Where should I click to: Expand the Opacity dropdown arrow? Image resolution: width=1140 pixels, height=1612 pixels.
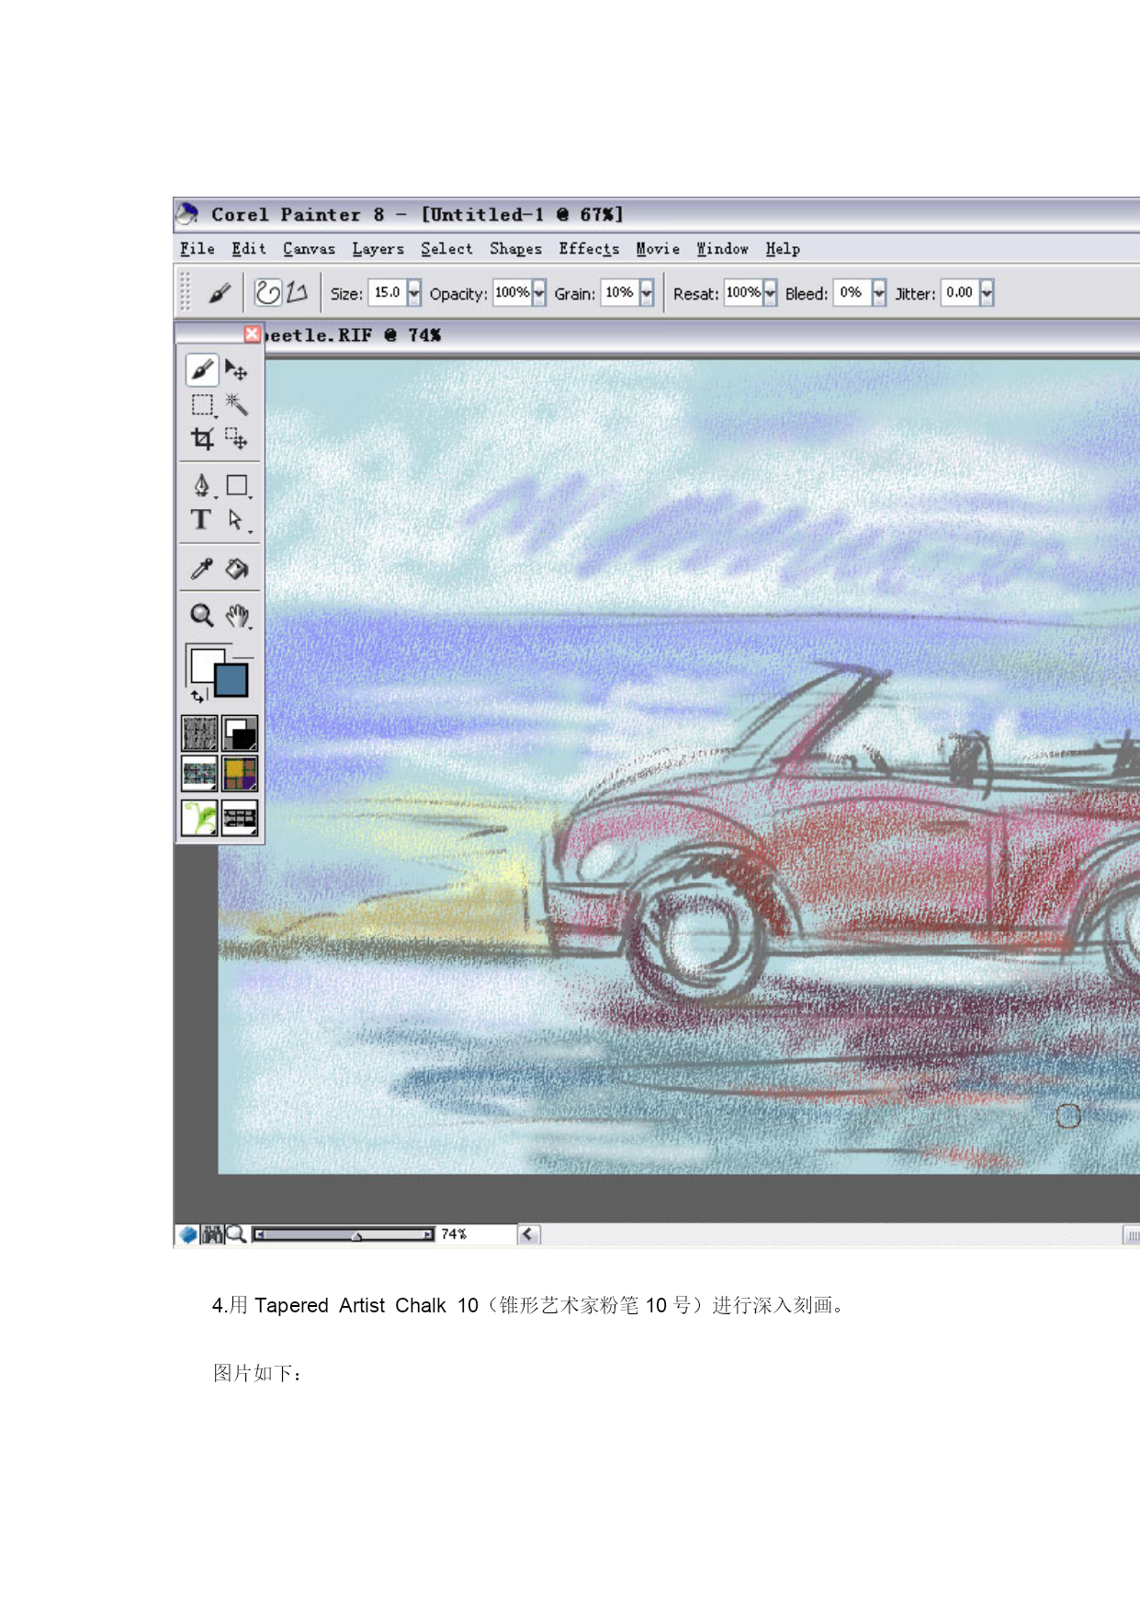coord(539,293)
